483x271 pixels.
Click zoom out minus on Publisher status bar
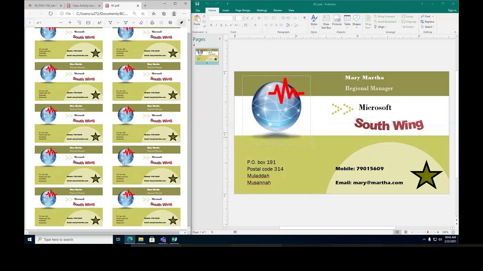(412, 232)
